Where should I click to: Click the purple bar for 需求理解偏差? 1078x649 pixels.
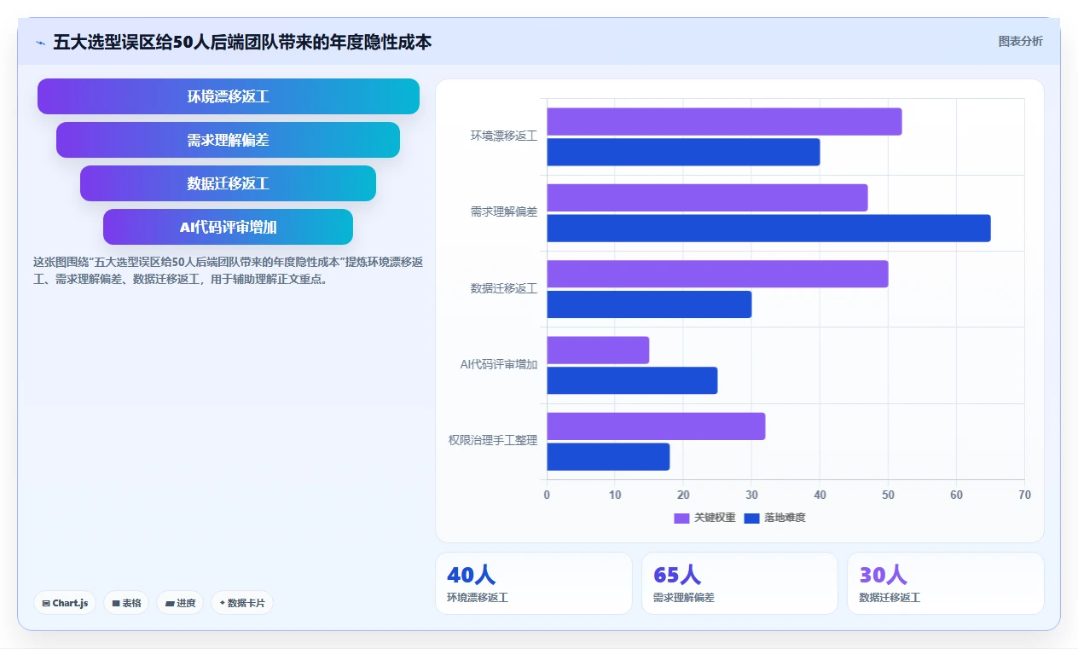click(707, 198)
